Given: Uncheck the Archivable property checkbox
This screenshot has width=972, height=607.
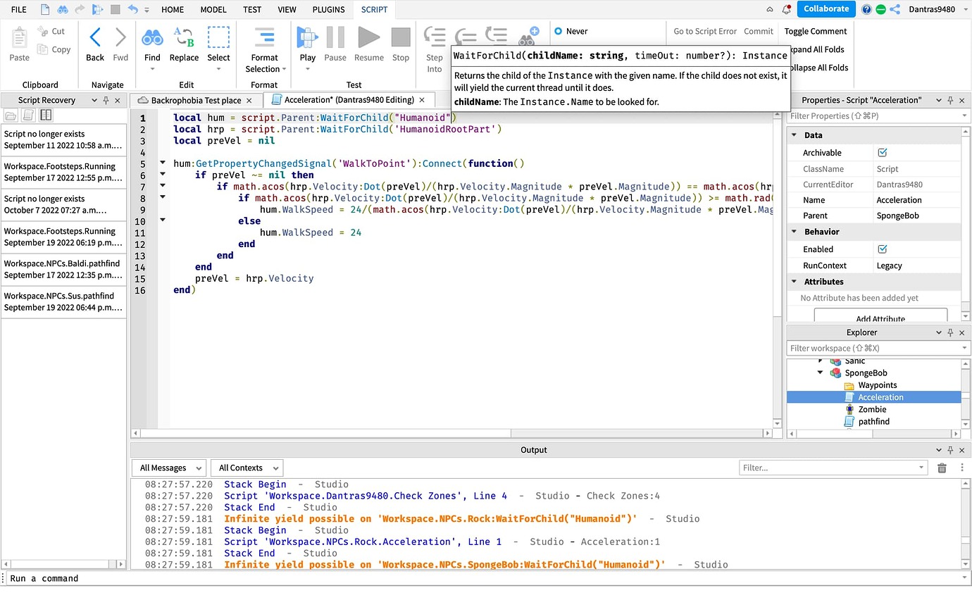Looking at the screenshot, I should click(883, 152).
